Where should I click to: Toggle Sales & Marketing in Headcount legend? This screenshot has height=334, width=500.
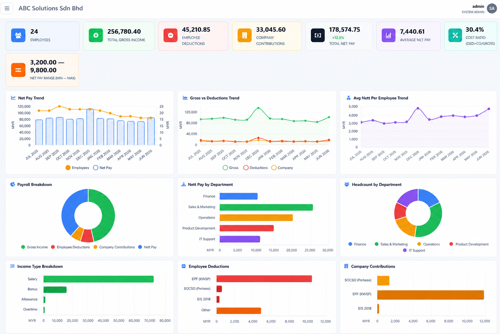(391, 244)
